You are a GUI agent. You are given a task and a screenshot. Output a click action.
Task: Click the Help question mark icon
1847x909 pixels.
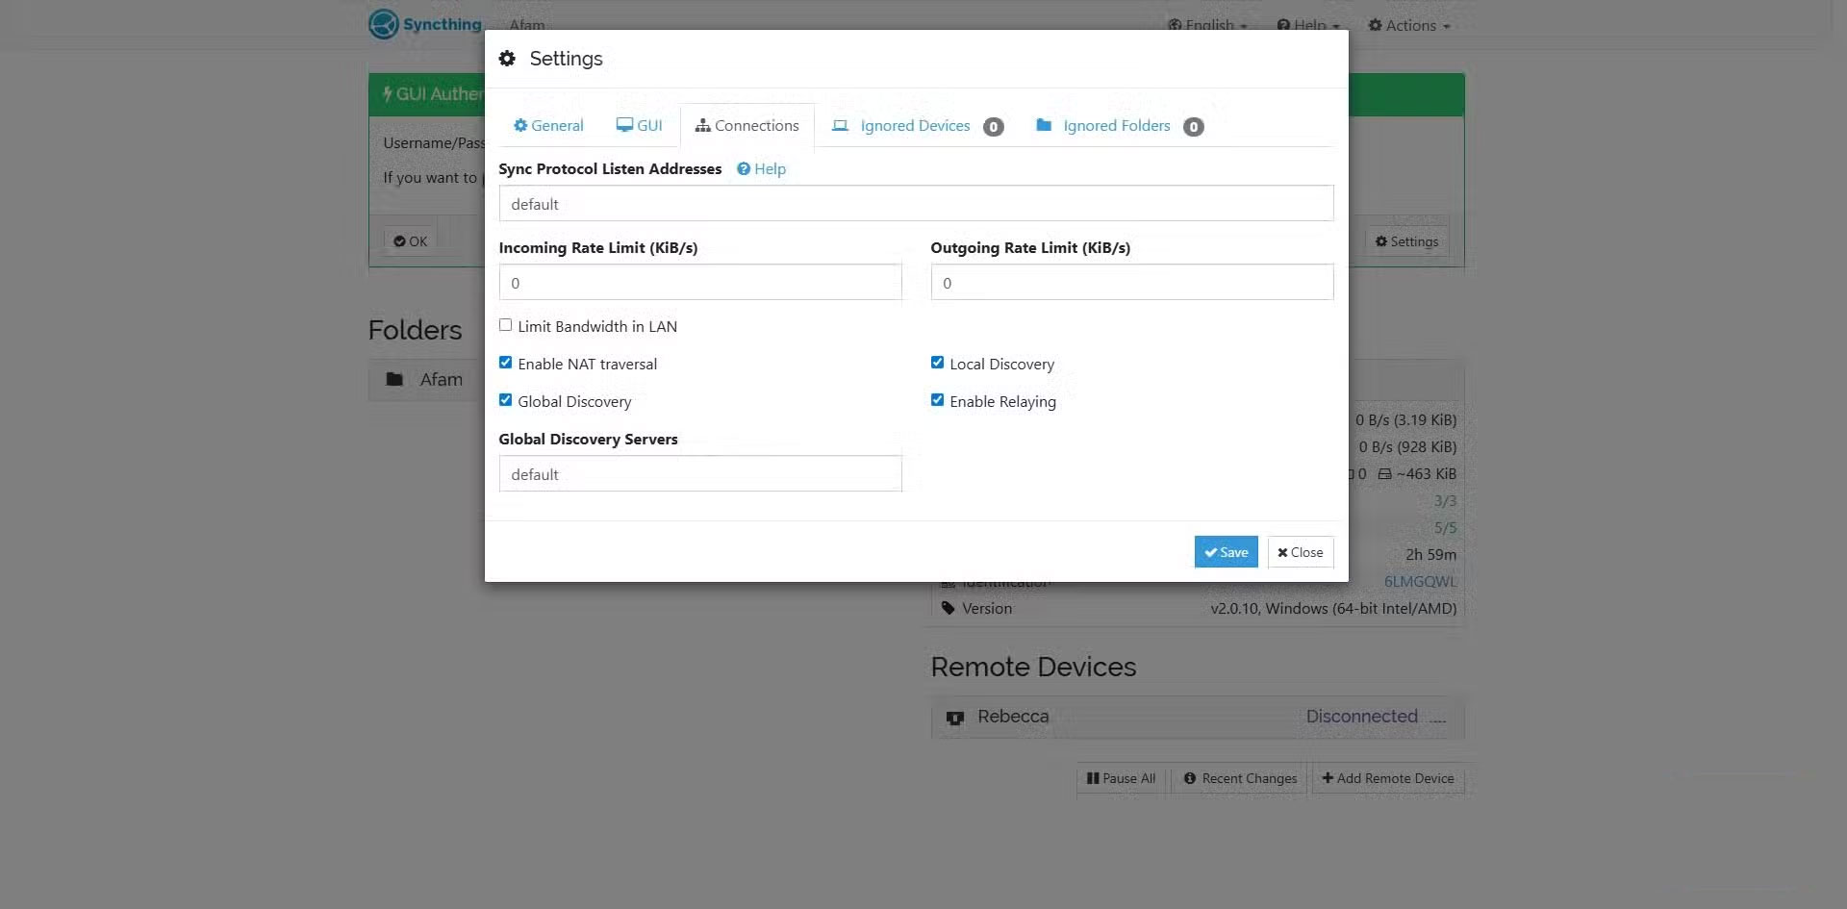pyautogui.click(x=744, y=169)
